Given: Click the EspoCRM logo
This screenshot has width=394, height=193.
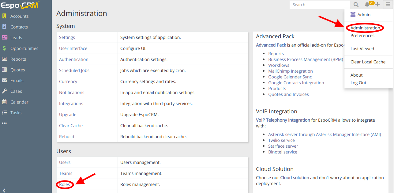Looking at the screenshot, I should pos(21,5).
